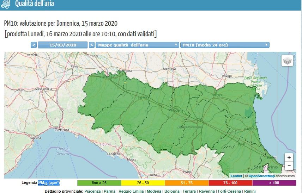Open the map layers control icon
This screenshot has height=193, width=302.
pyautogui.click(x=287, y=61)
